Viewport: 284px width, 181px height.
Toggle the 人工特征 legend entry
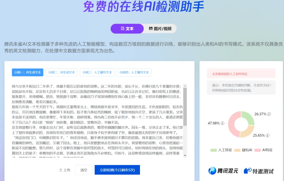pyautogui.click(x=225, y=150)
